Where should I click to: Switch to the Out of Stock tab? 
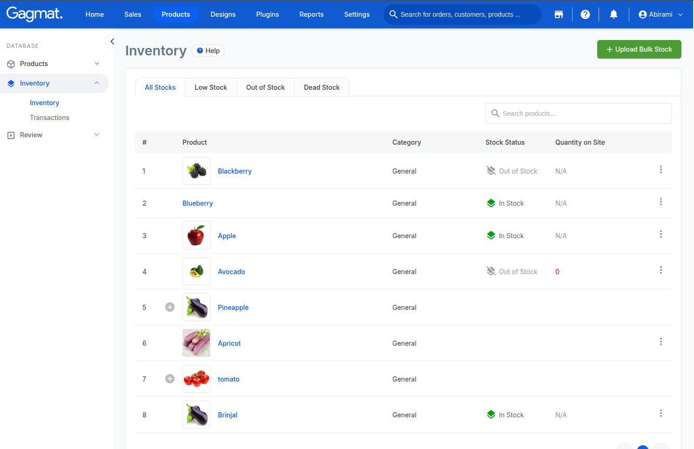tap(265, 87)
